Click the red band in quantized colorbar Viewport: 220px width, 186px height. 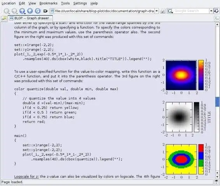click(201, 148)
